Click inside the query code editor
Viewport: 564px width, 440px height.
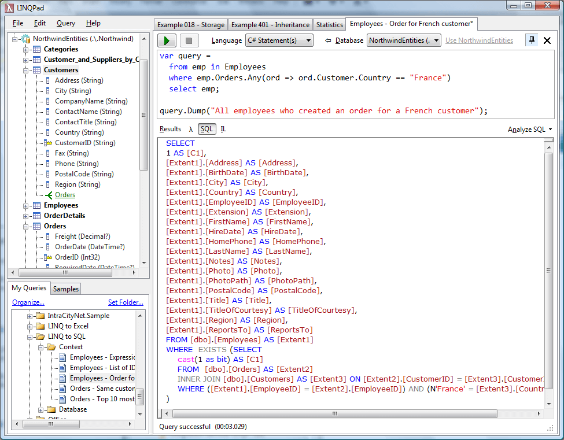click(356, 84)
